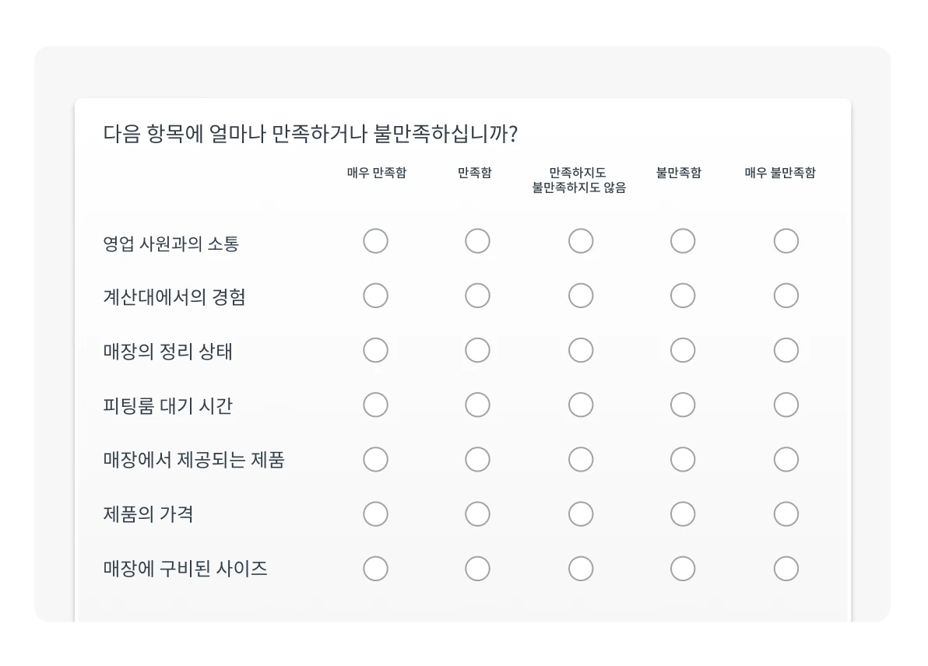Select 불만족함 for 매장의 정리 상태

click(683, 350)
